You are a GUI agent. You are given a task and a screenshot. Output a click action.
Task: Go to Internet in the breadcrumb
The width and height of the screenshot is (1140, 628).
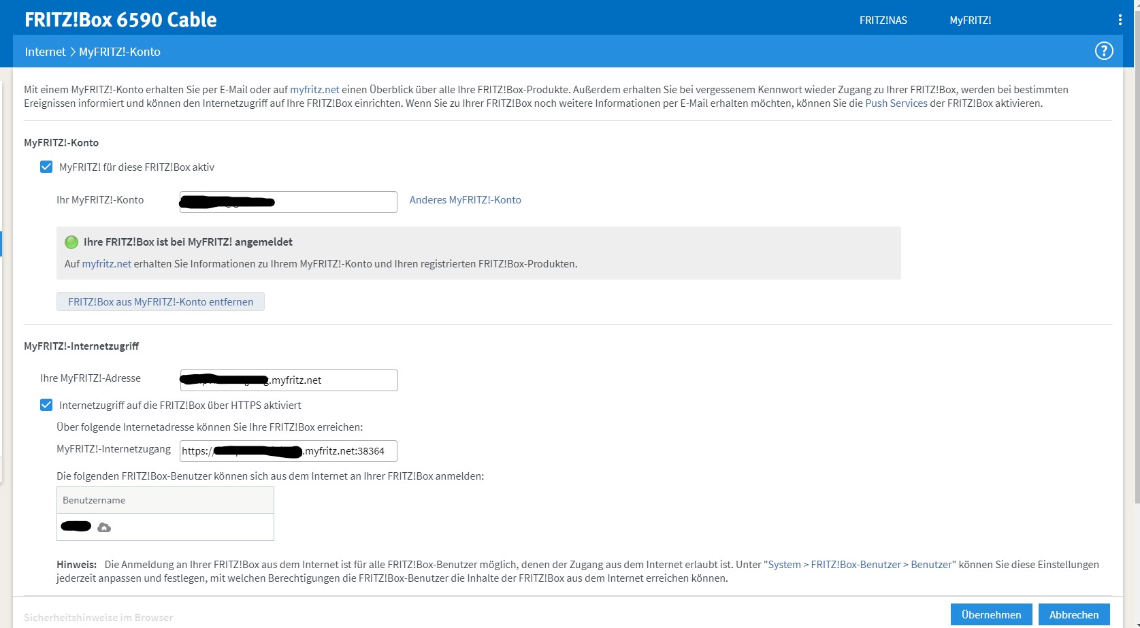[45, 52]
